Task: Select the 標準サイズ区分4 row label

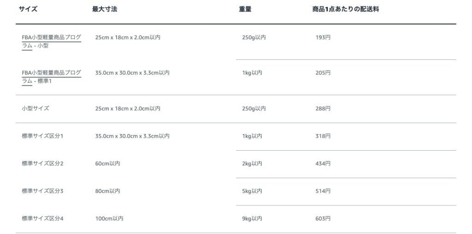Action: (x=42, y=218)
